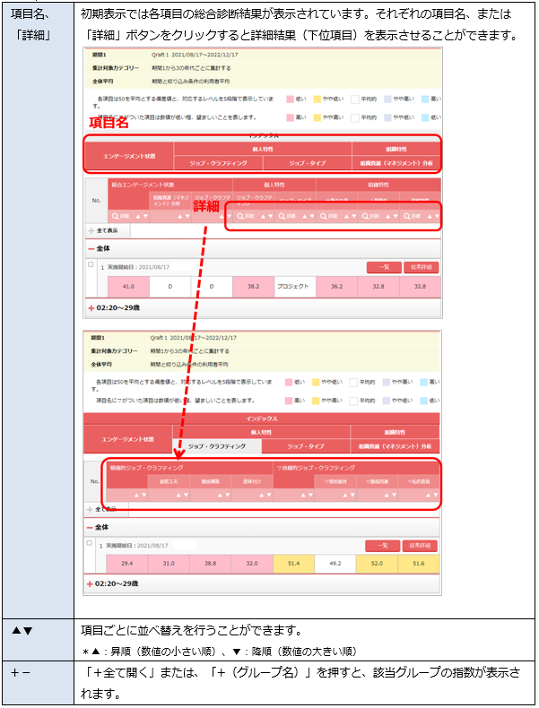Image resolution: width=539 pixels, height=708 pixels.
Task: Click 詳細 magnifier above the 36.2 cell
Action: [x=329, y=216]
